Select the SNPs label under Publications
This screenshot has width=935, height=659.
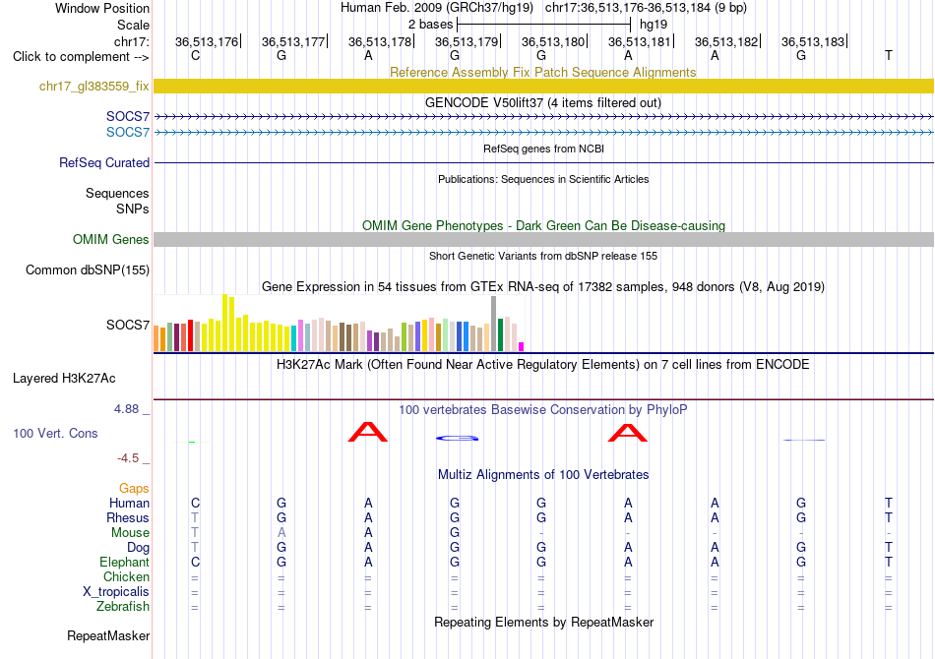133,209
